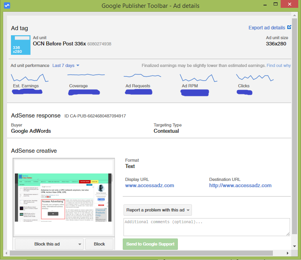Click Send to Google Support button
This screenshot has height=260, width=301.
pyautogui.click(x=150, y=244)
